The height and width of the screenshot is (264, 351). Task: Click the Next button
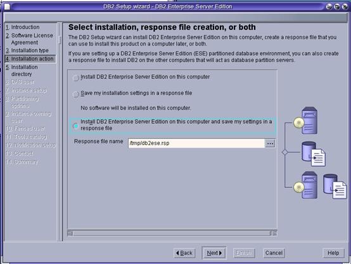coord(214,253)
